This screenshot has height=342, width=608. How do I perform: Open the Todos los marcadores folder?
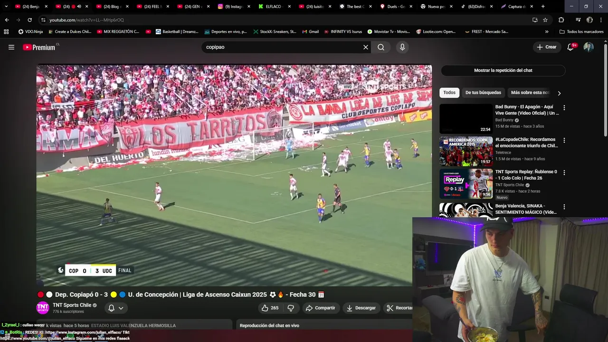click(581, 32)
